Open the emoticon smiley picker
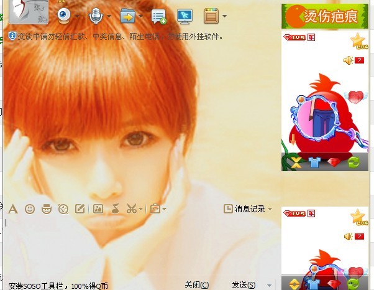This screenshot has height=290, width=374. (30, 209)
